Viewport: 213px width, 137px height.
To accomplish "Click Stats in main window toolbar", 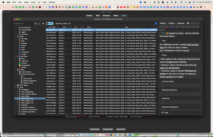I will click(x=116, y=16).
